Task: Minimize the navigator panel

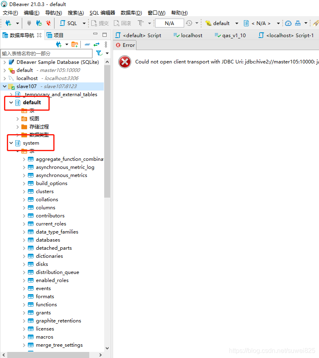Action: (x=95, y=34)
